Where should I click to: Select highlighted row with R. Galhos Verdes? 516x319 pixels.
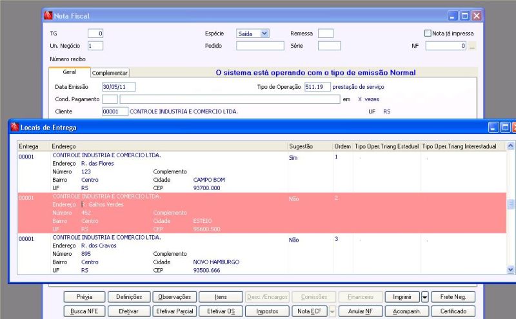(262, 213)
